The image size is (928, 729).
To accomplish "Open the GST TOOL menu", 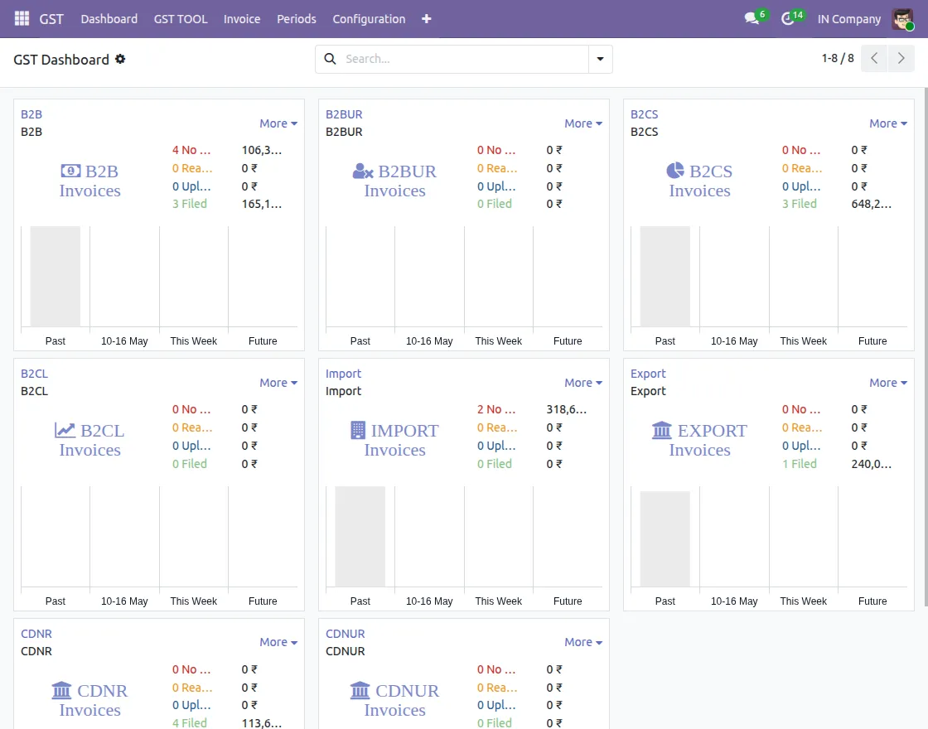I will (181, 19).
